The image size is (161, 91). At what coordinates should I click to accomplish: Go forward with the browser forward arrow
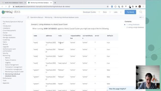pos(6,7)
